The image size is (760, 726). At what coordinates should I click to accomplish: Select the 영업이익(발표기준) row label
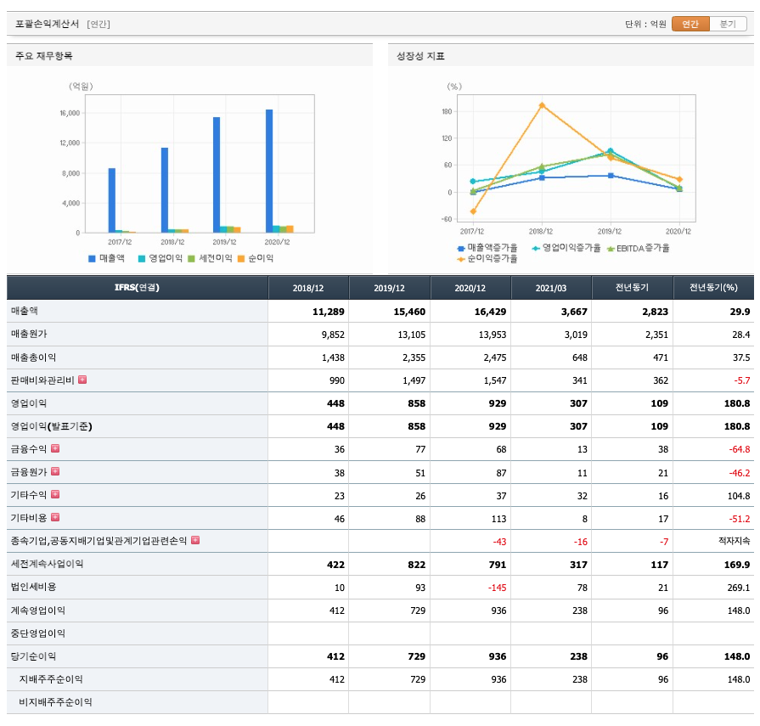click(x=52, y=426)
